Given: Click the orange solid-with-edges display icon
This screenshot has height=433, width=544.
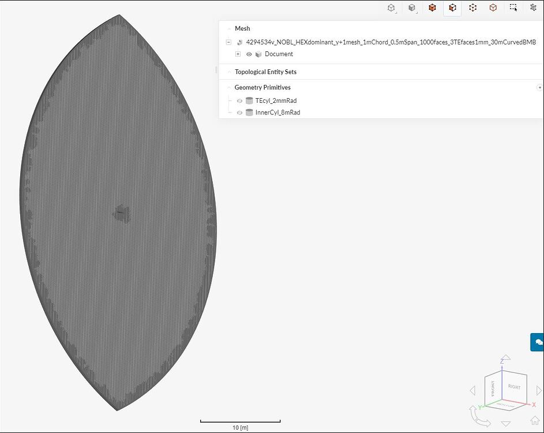Looking at the screenshot, I should click(432, 8).
